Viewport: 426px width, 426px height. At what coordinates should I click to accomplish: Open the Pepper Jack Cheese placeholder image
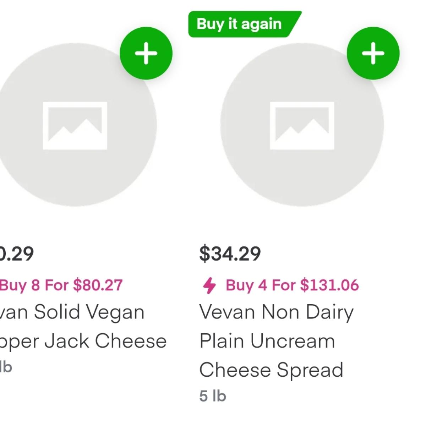tap(75, 125)
